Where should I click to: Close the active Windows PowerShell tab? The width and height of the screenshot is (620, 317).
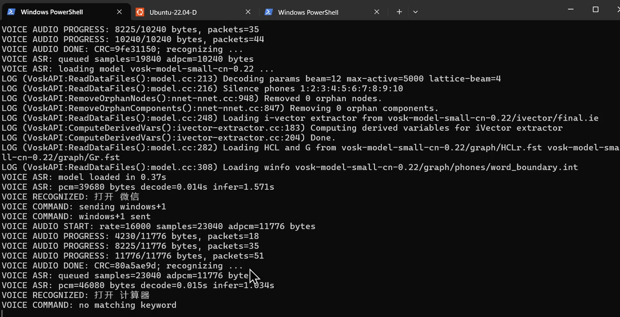tap(120, 12)
